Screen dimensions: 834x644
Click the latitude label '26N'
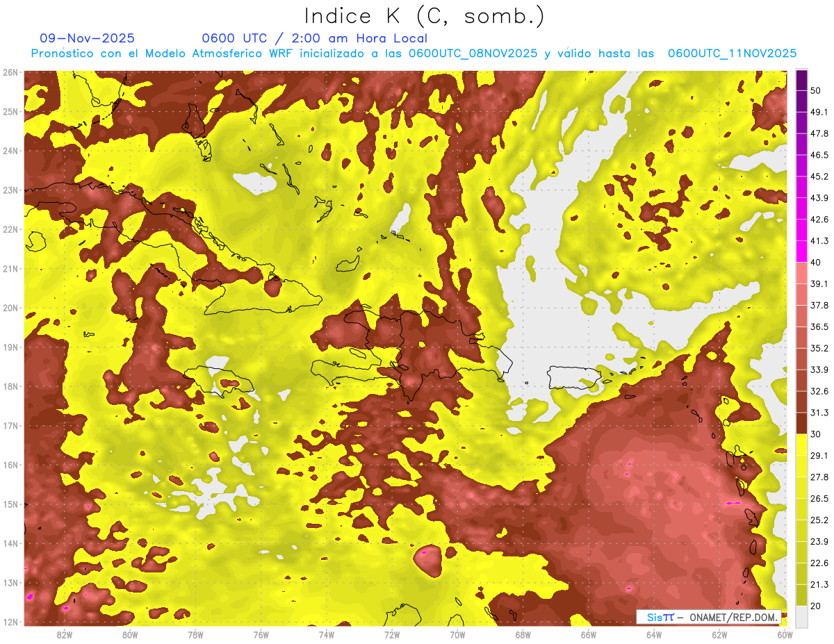(10, 72)
